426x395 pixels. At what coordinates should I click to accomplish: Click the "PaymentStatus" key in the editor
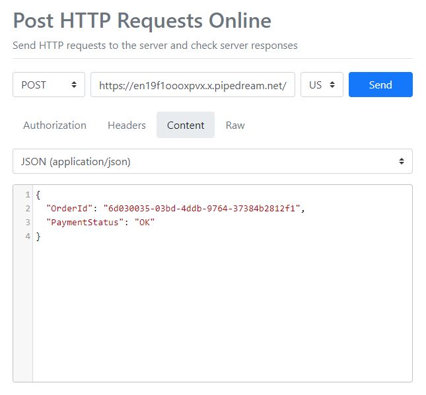click(x=85, y=223)
